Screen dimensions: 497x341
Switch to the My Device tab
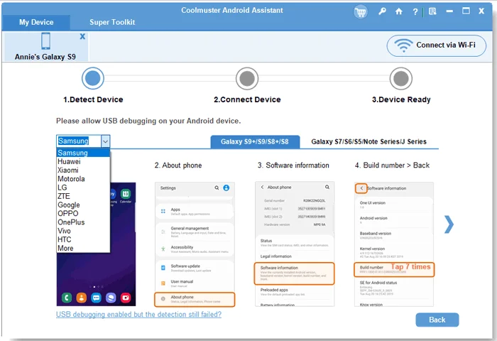(36, 22)
